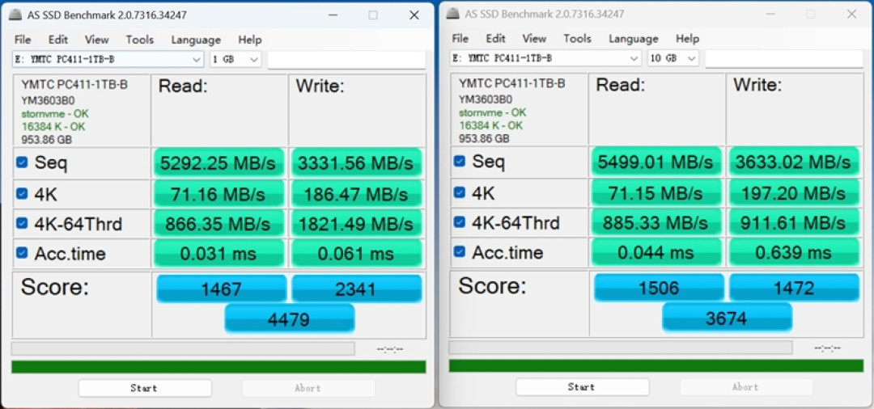Click the AS SSD app icon in left window title bar

click(x=15, y=15)
